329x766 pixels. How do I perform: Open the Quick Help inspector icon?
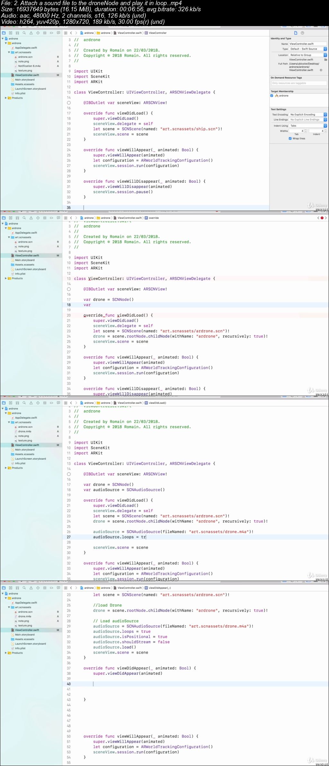[302, 33]
